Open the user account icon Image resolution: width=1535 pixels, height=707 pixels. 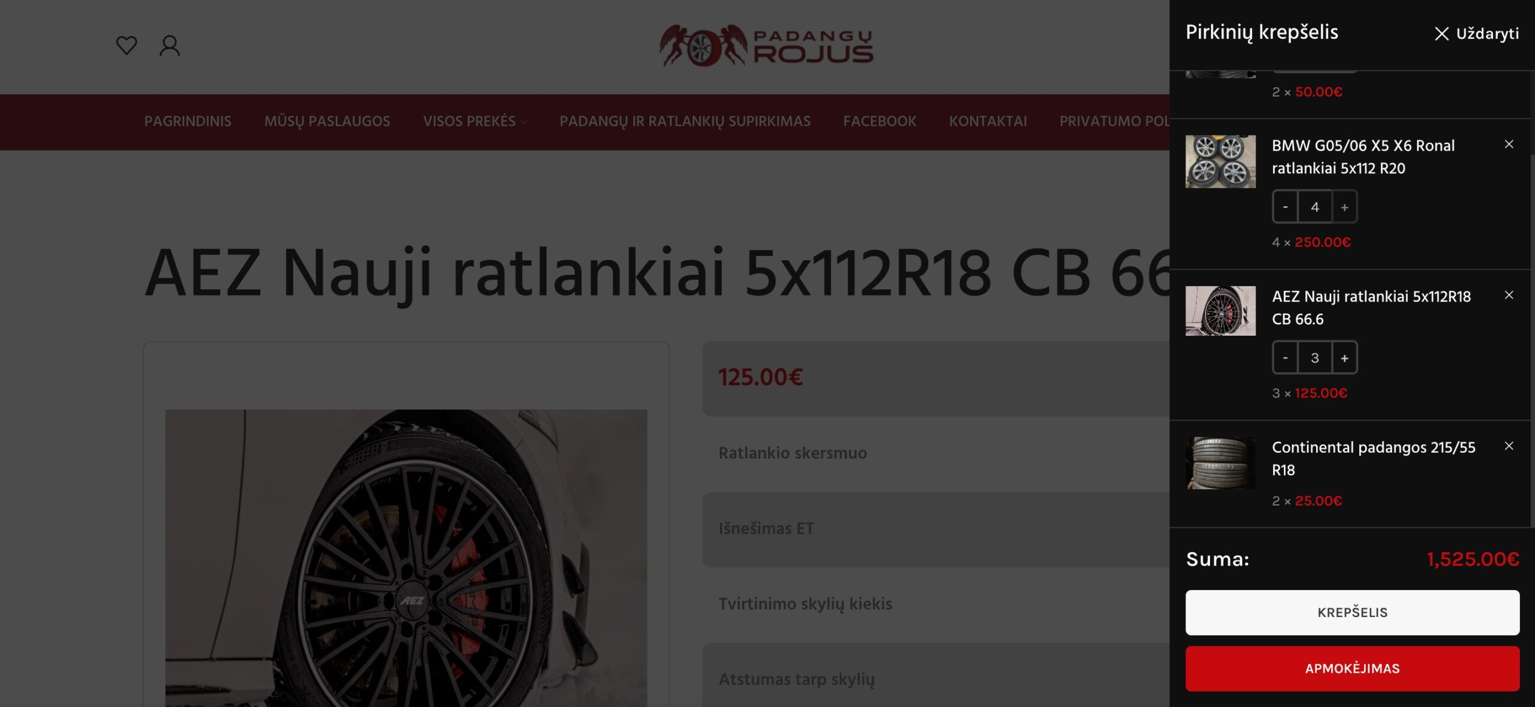[x=170, y=46]
